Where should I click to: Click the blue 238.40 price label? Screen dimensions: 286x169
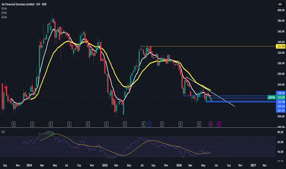[281, 93]
